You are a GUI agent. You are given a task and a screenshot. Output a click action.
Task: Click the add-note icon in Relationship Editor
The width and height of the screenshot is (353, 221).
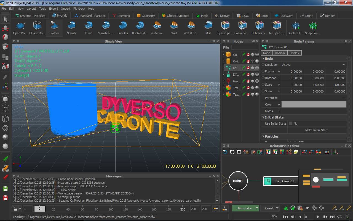[296, 152]
